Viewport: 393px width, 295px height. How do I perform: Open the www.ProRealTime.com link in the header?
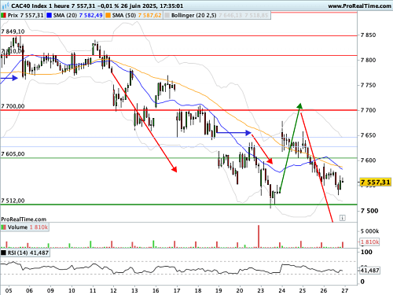(359, 6)
